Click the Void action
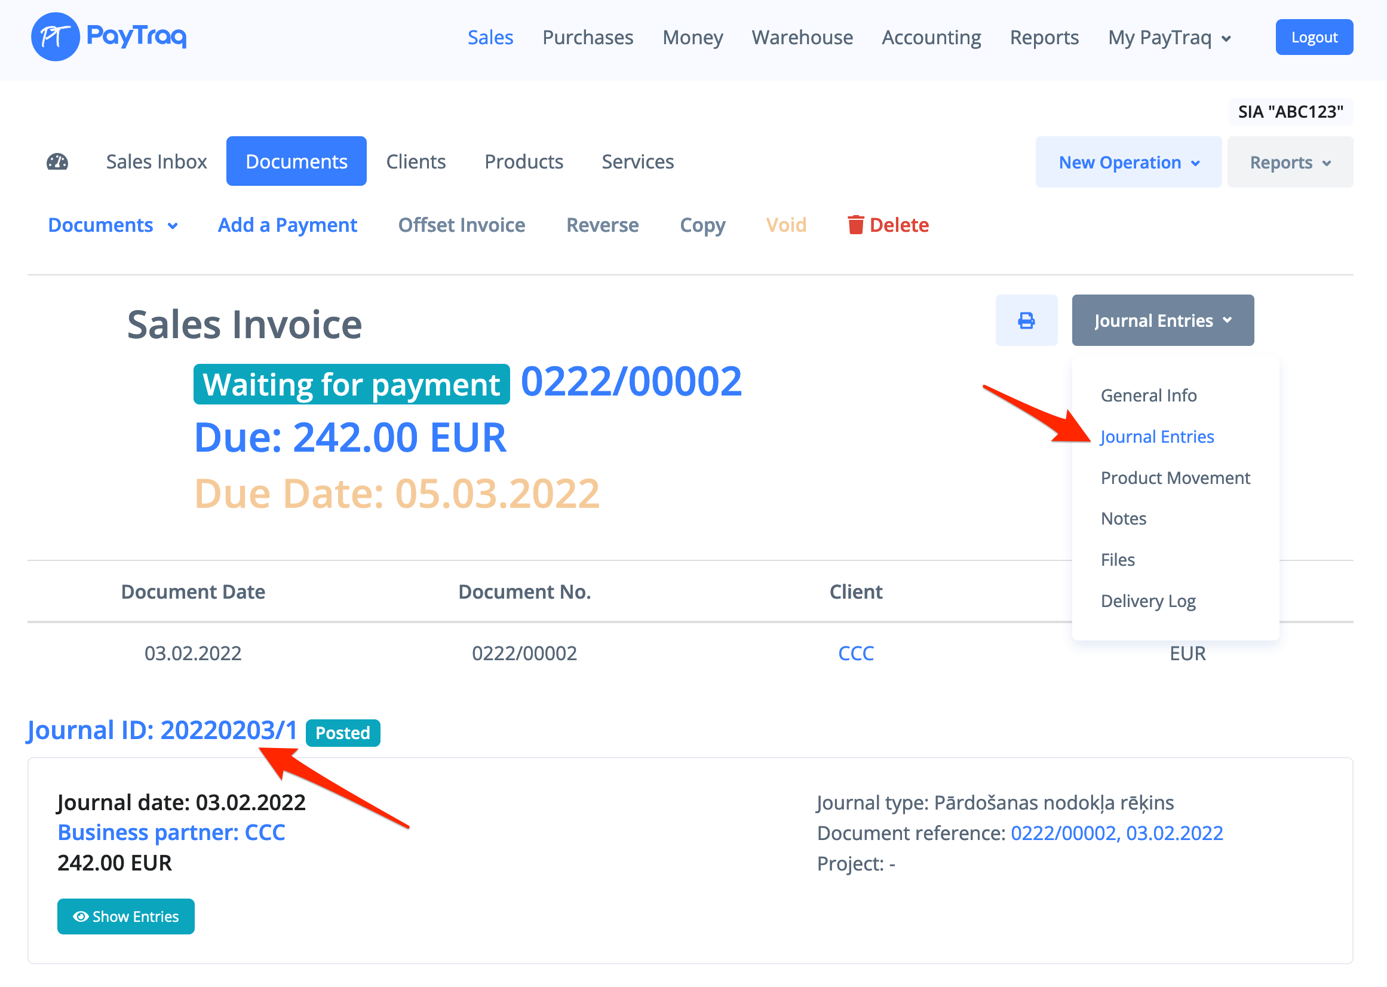 [x=785, y=225]
